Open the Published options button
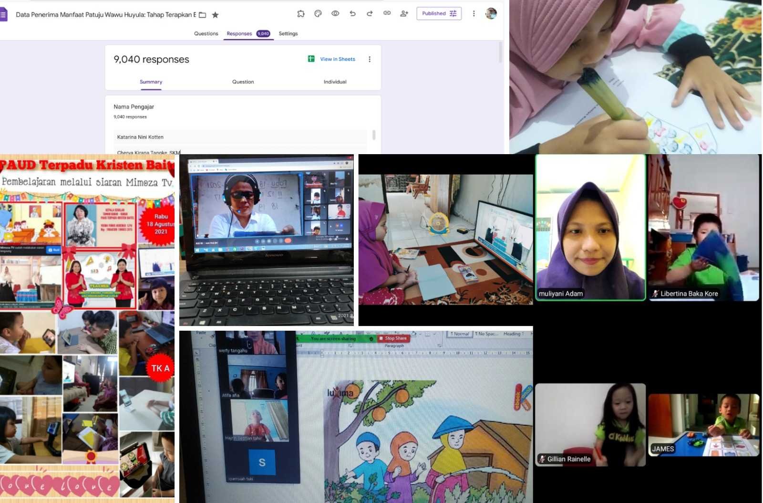This screenshot has width=763, height=503. [439, 14]
